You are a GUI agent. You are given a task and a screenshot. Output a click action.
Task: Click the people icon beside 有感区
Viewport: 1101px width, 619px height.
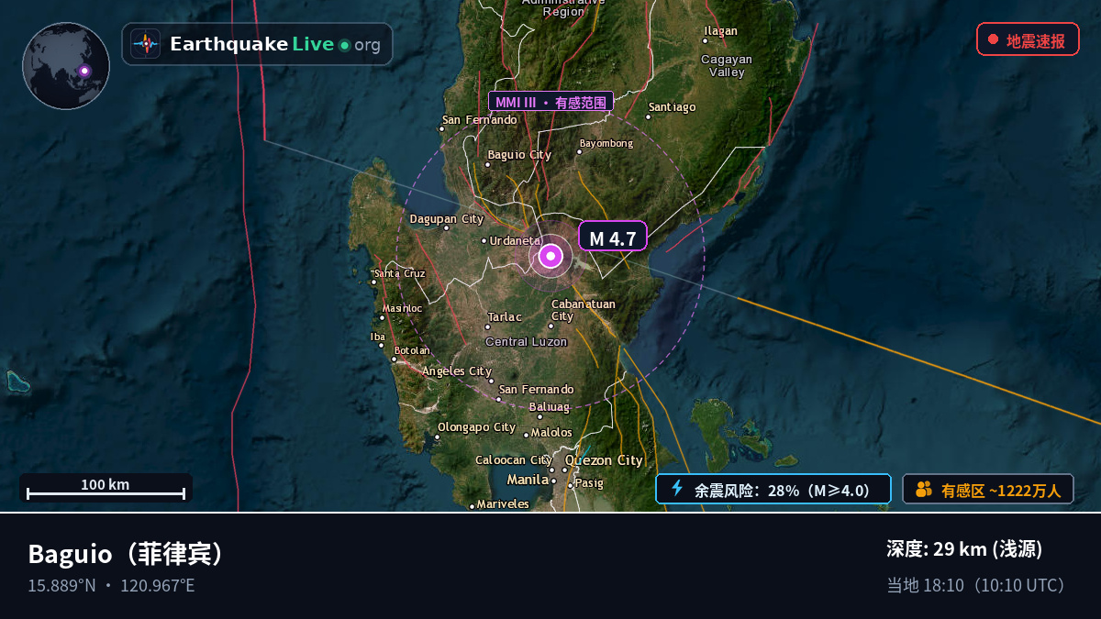(x=923, y=490)
